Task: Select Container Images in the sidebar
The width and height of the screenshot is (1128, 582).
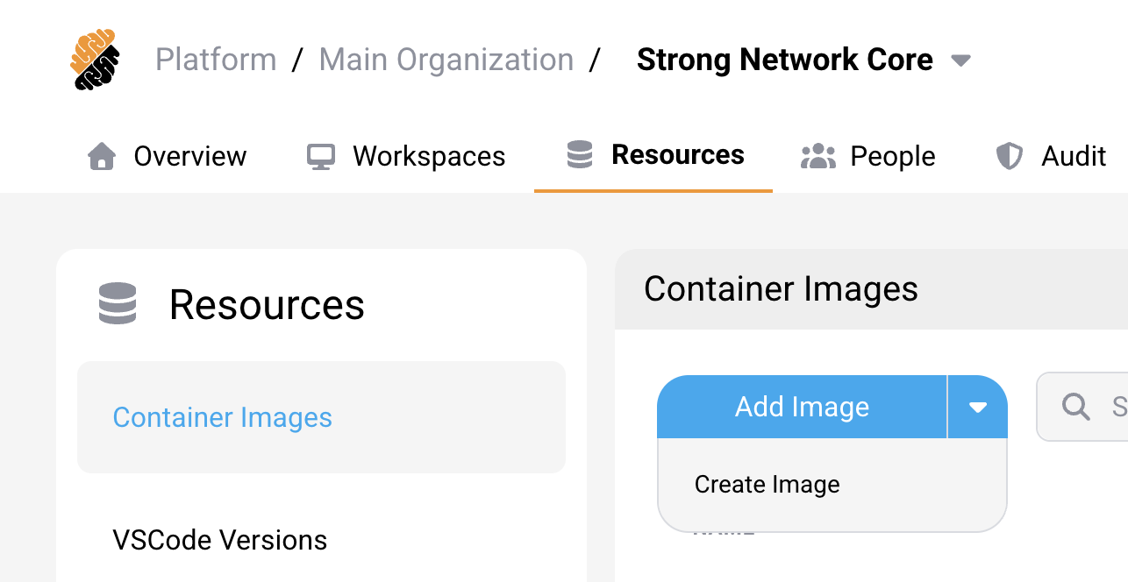Action: point(321,417)
